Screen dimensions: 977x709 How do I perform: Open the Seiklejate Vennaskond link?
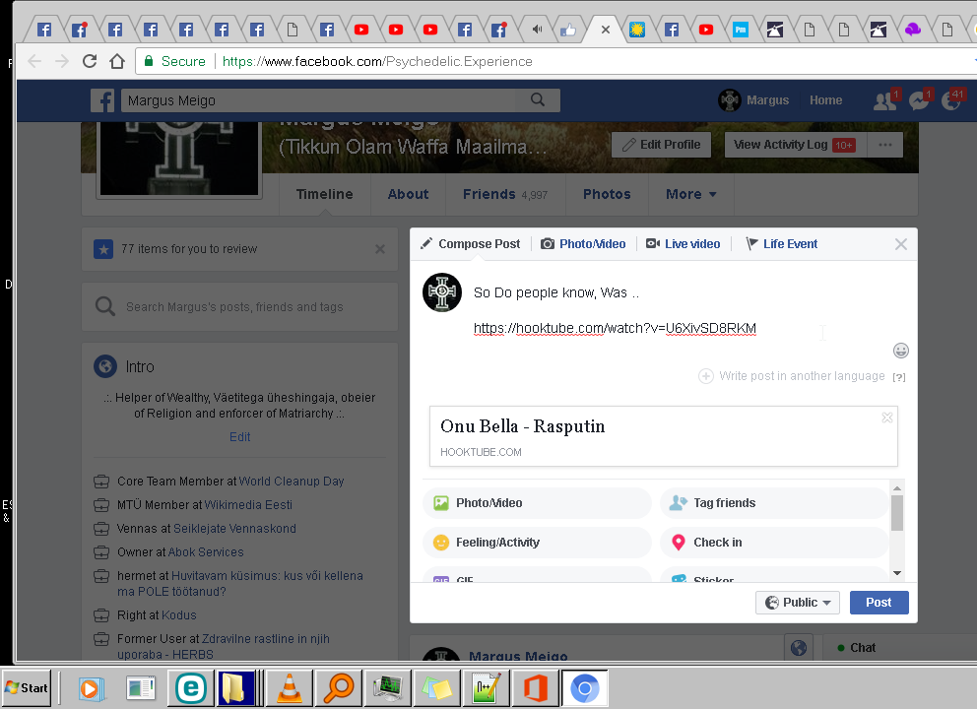(x=234, y=529)
